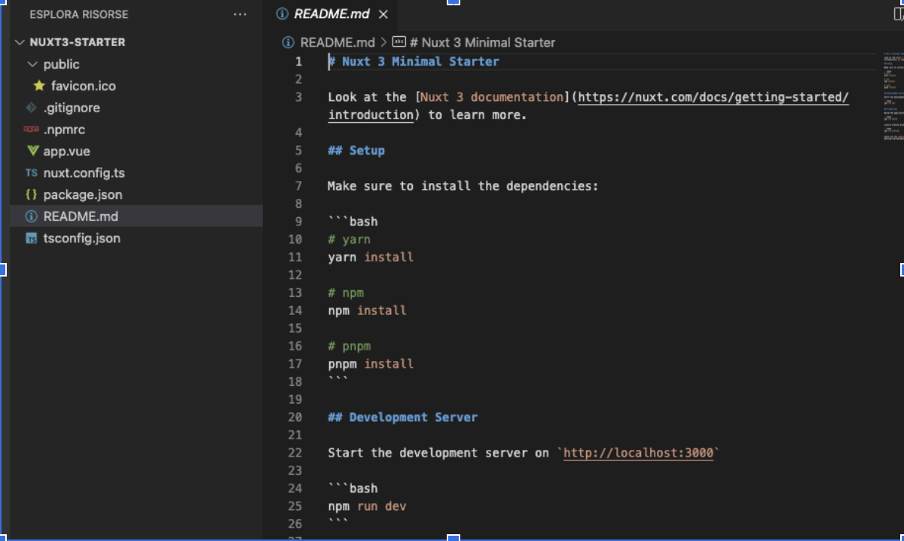Collapse the public folder chevron

click(32, 64)
